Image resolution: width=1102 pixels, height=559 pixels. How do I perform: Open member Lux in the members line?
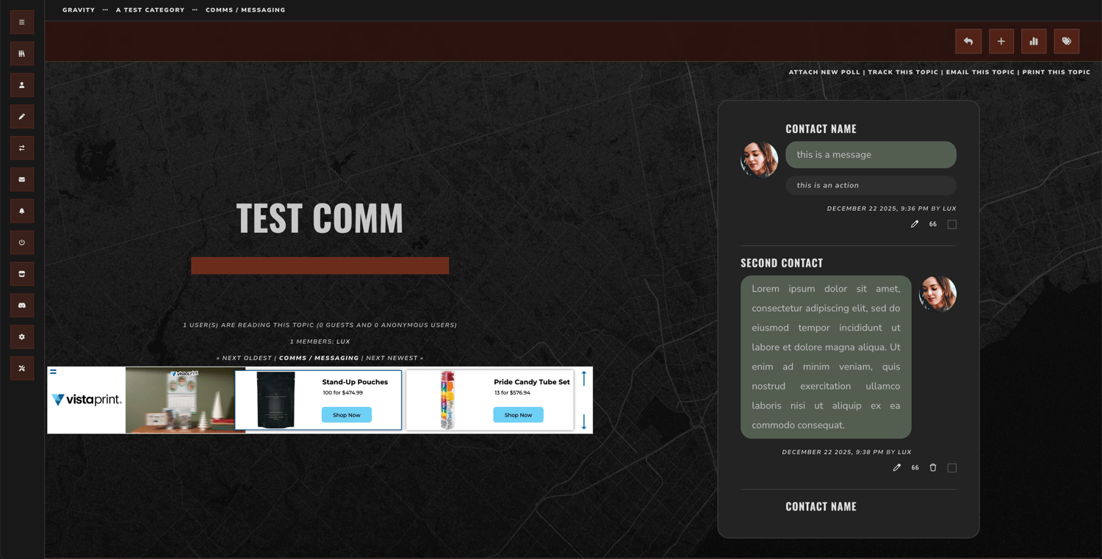(343, 342)
